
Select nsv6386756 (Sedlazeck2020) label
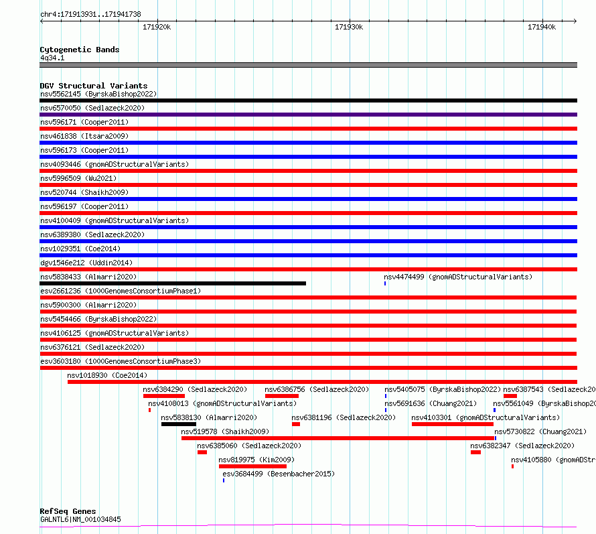317,389
